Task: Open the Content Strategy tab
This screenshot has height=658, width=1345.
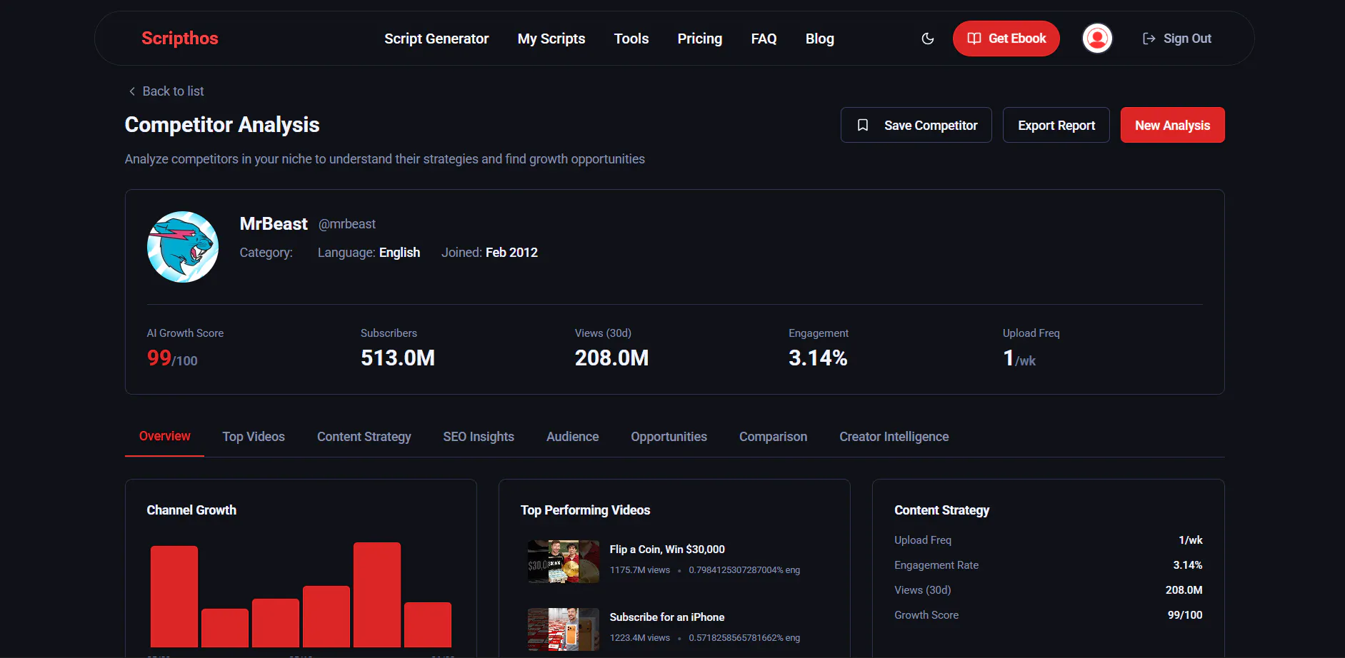Action: coord(364,437)
